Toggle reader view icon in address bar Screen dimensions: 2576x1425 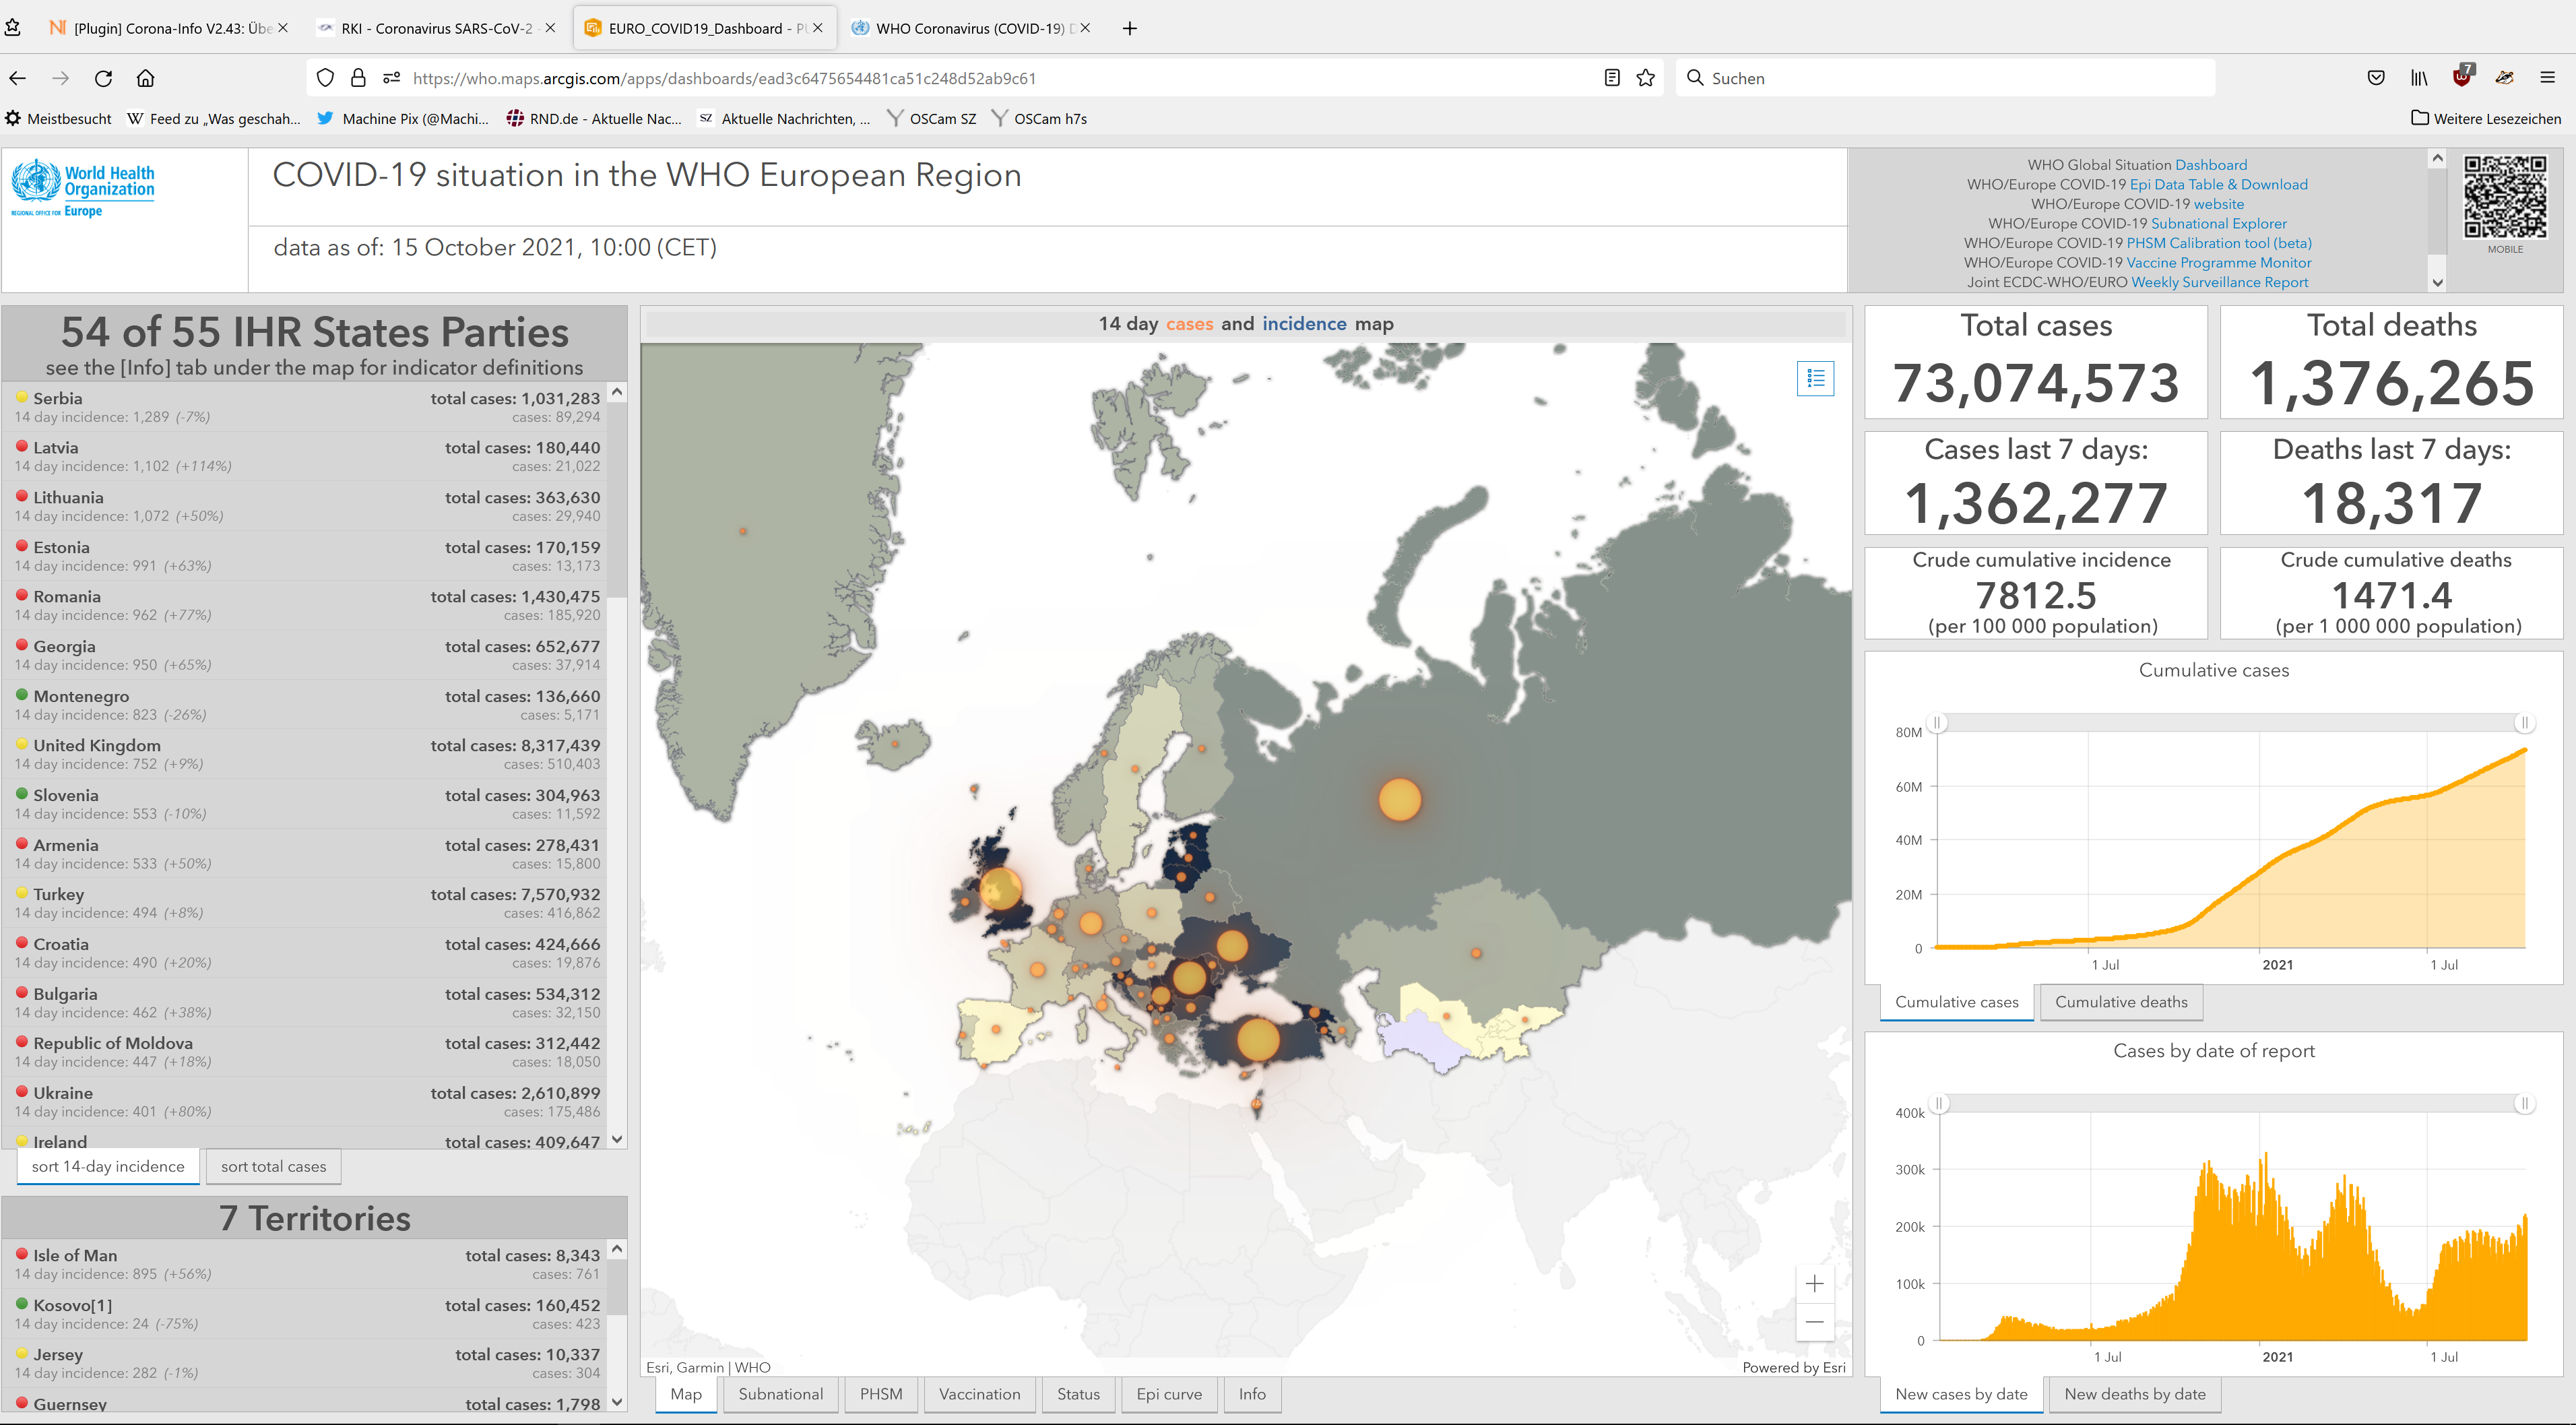(x=1611, y=78)
